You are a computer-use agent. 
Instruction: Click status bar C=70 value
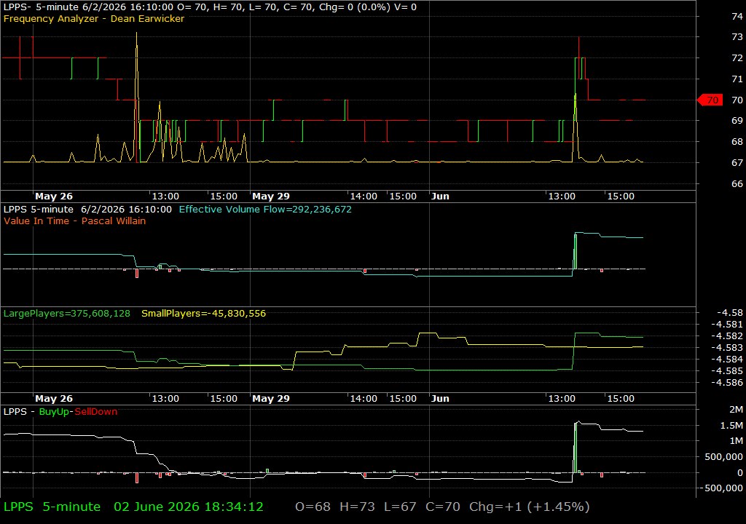(443, 507)
